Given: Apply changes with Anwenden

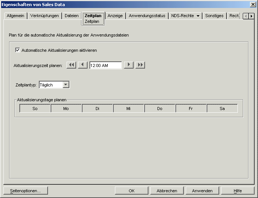Looking at the screenshot, I should click(202, 191).
